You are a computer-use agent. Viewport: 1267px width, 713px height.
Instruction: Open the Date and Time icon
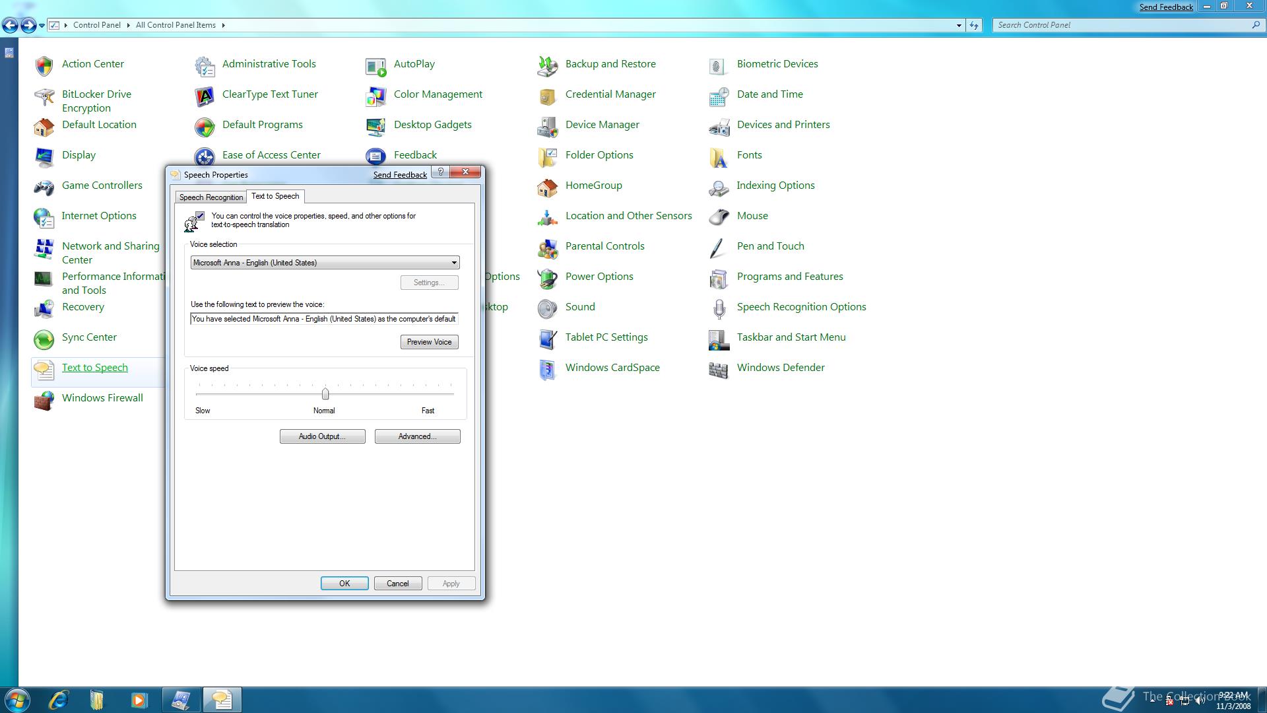click(719, 96)
